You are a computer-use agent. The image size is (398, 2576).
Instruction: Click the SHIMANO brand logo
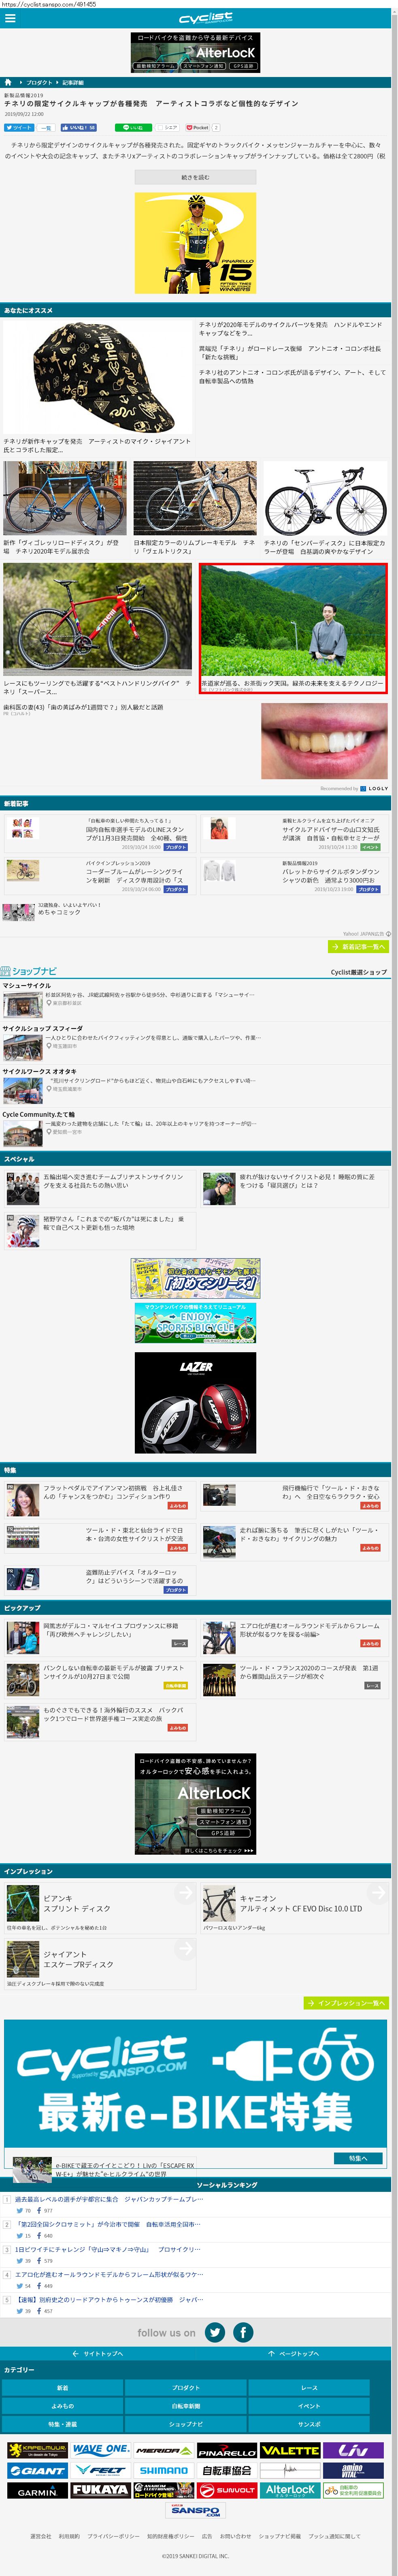163,2470
